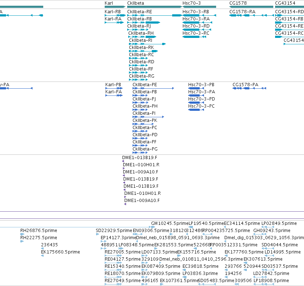Click EST RE15340.5prime
This screenshot has height=286, width=304.
[x=123, y=267]
